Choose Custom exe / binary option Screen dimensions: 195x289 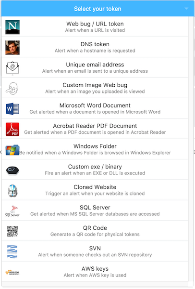click(x=95, y=170)
